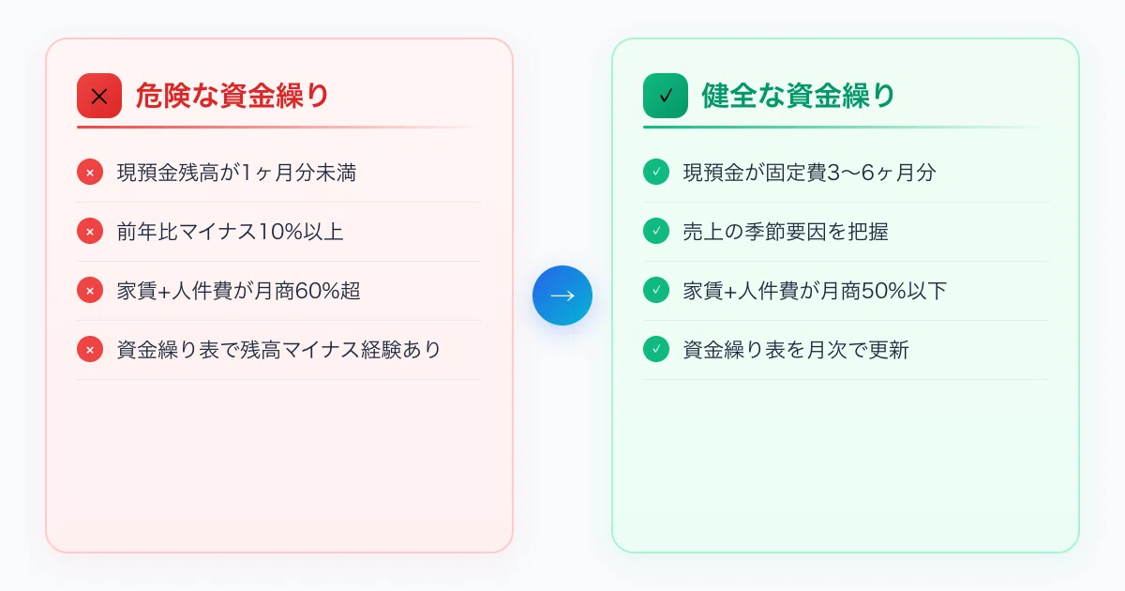The image size is (1125, 591).
Task: Click the text 現預金残高が1ヶ月分未満
Action: click(236, 173)
